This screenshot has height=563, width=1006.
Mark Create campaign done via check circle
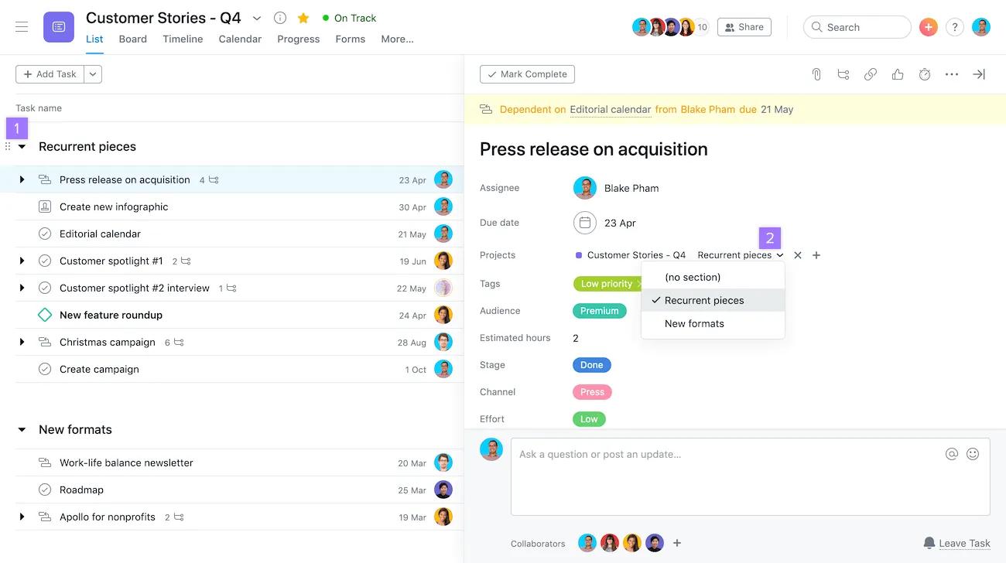pyautogui.click(x=44, y=369)
